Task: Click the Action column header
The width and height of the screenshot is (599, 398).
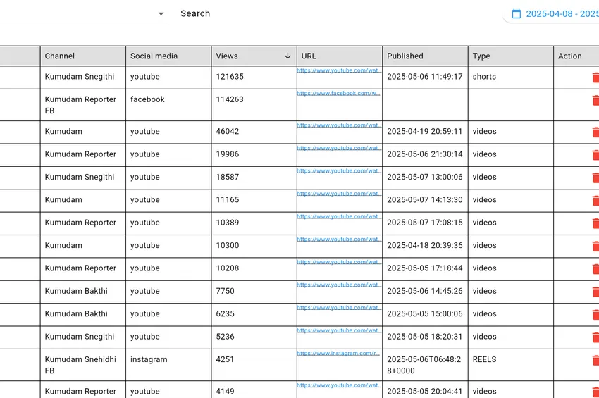Action: 569,56
